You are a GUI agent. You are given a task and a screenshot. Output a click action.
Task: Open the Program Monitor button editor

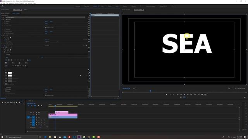[245, 97]
